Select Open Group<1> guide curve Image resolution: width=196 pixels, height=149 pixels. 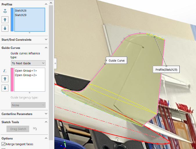(x=26, y=71)
